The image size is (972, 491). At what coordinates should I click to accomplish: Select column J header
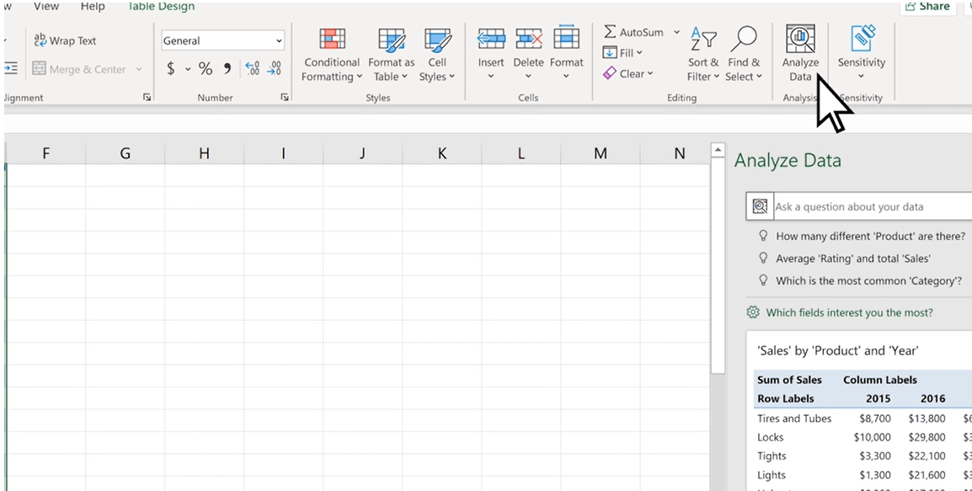point(363,153)
